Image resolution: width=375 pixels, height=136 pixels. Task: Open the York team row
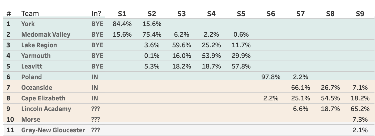[28, 24]
